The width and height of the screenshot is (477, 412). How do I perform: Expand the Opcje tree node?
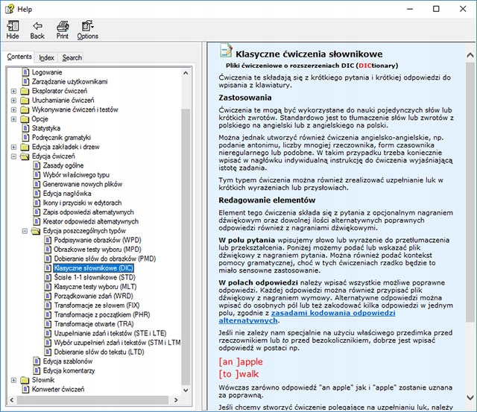pyautogui.click(x=14, y=119)
